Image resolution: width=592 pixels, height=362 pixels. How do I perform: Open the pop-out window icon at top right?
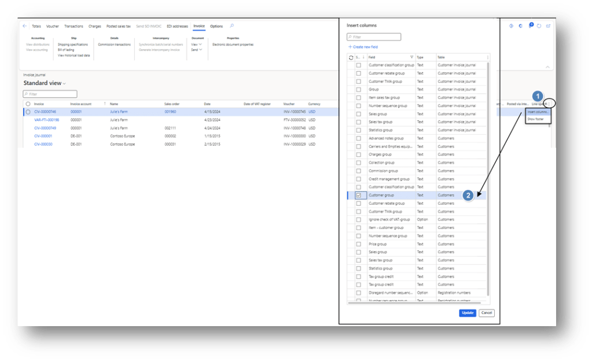pos(548,26)
